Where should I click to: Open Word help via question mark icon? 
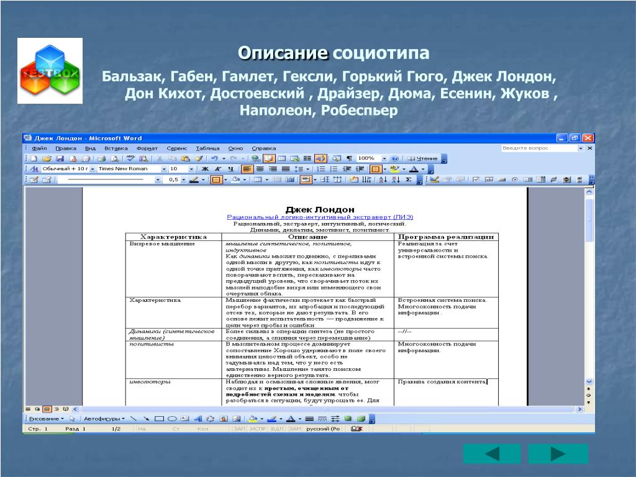click(x=394, y=158)
